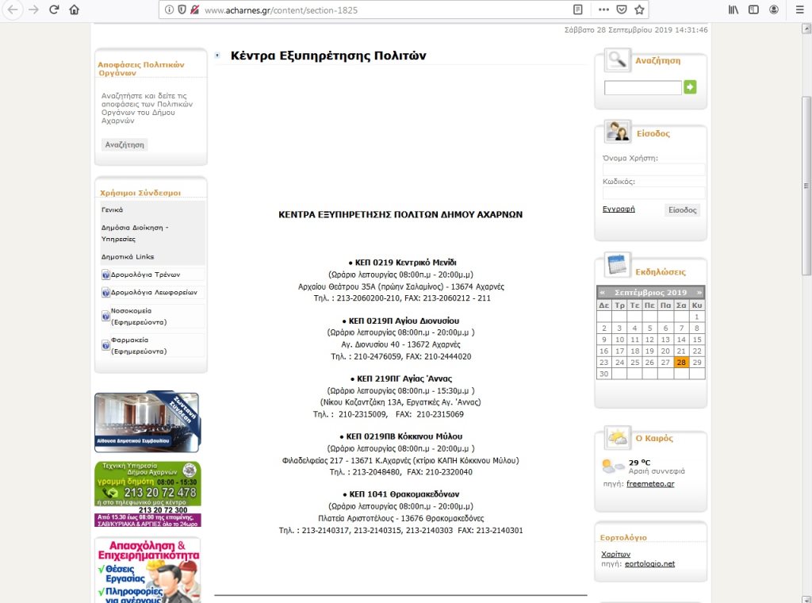This screenshot has width=812, height=603.
Task: Click the Όνομα Χρήστη username field
Action: pyautogui.click(x=653, y=170)
